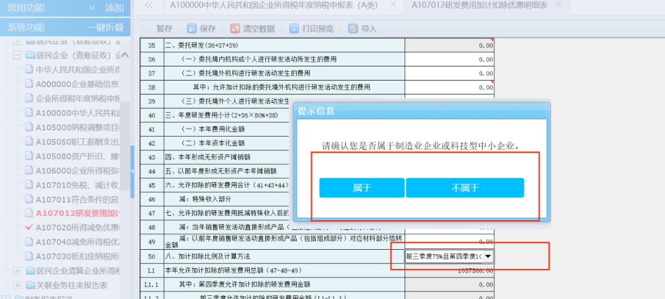Open the row 50 加计扣除比例 dropdown
Viewport: 665px width, 299px height.
pyautogui.click(x=488, y=256)
